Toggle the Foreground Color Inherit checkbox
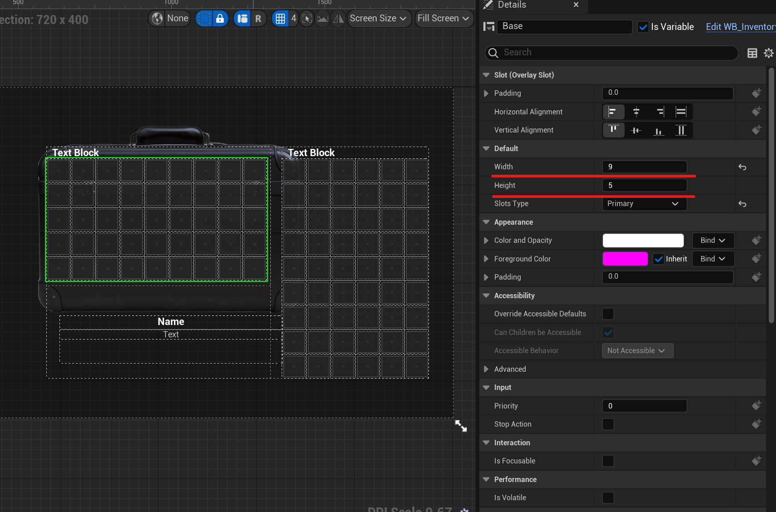Screen dimensions: 776x512 pos(659,259)
